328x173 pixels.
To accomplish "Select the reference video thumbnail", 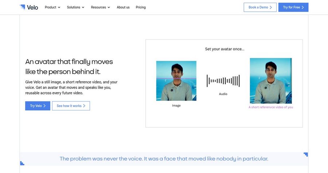I will click(x=271, y=81).
